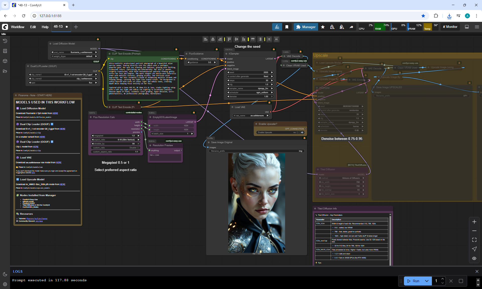Click the star favorites icon
This screenshot has width=482, height=289.
pyautogui.click(x=323, y=27)
